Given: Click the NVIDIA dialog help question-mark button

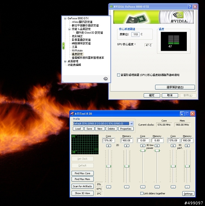Looking at the screenshot, I should click(190, 7).
